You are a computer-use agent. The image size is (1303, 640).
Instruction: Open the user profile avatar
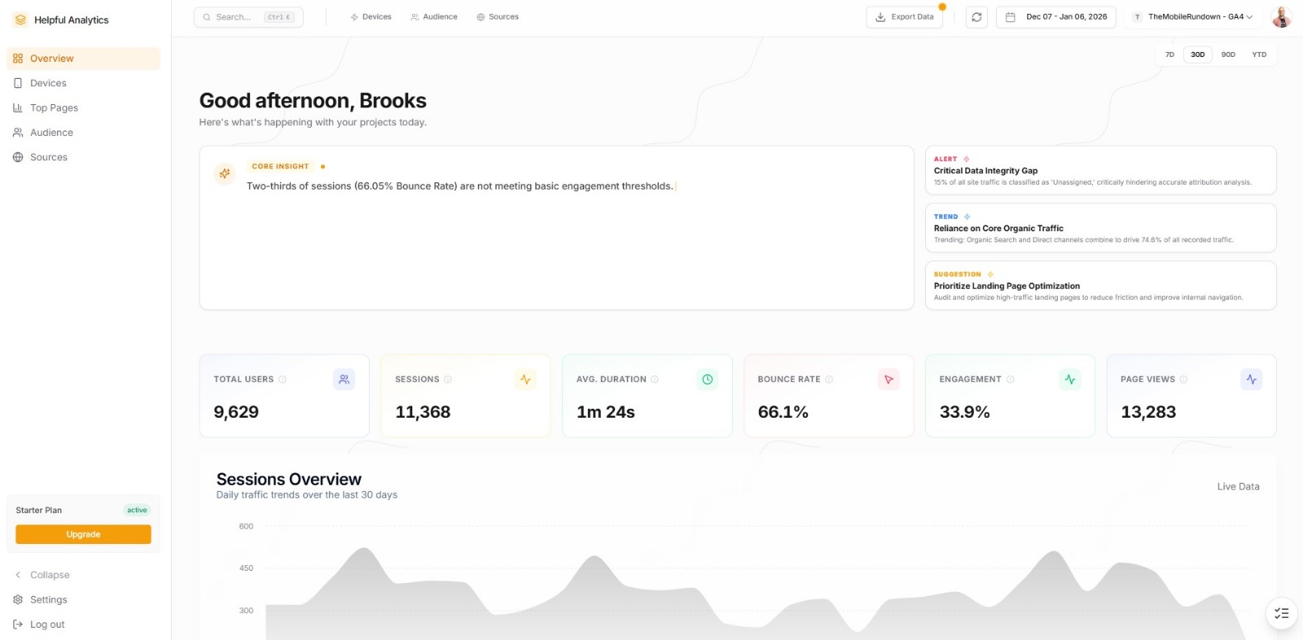(x=1281, y=17)
